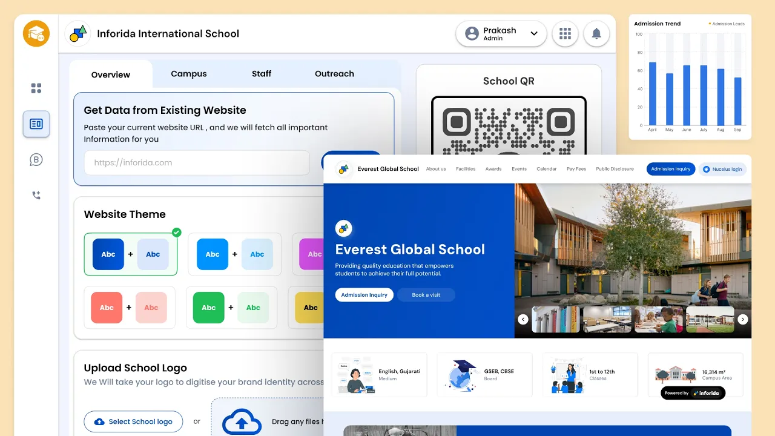Click the cloud upload drop area icon
This screenshot has height=436, width=775.
click(x=242, y=421)
